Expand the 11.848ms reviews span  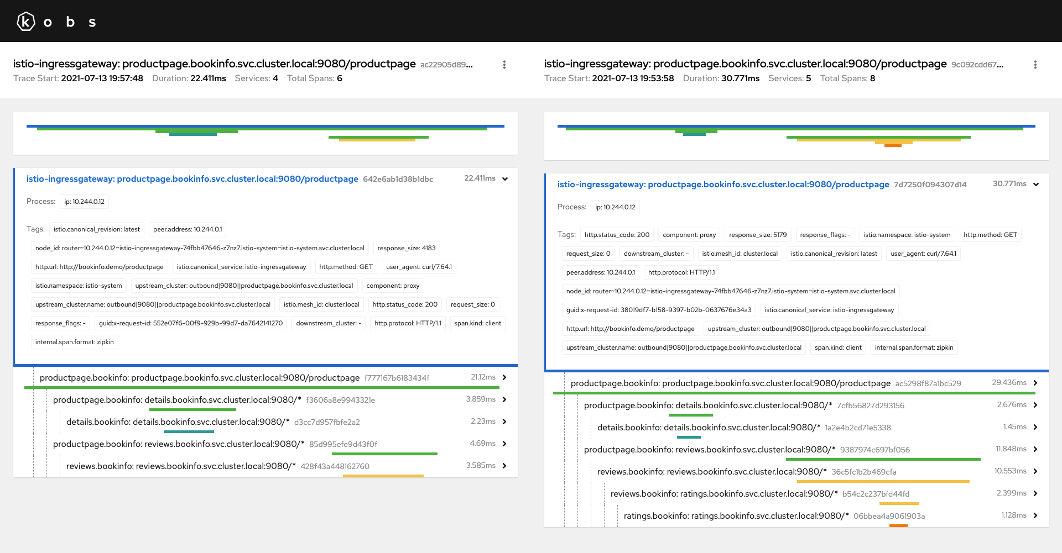[1035, 449]
